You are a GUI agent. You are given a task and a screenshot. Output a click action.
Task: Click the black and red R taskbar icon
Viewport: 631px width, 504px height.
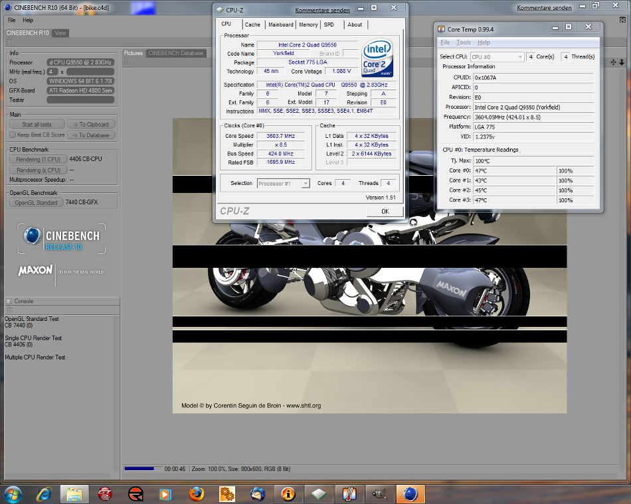point(135,494)
